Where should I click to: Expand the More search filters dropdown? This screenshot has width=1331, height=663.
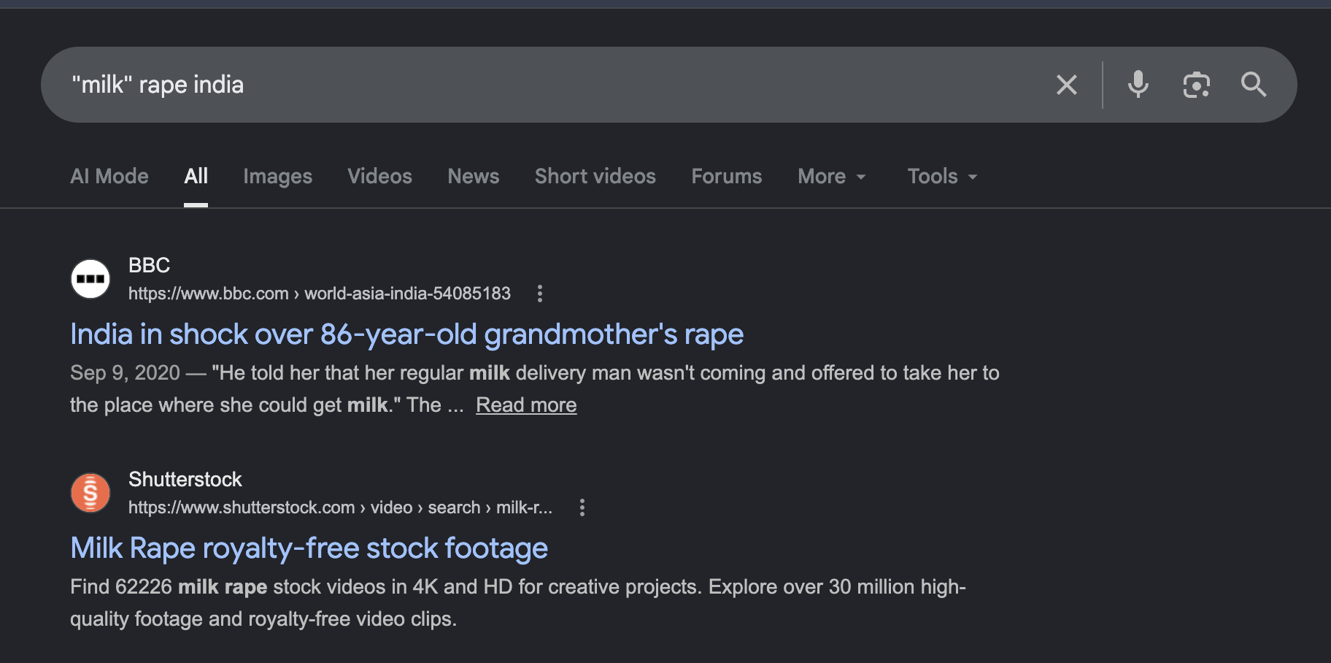(x=832, y=176)
